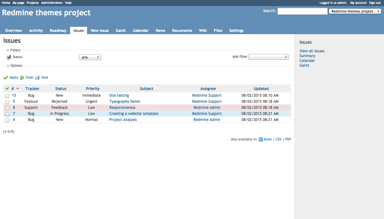
Task: Select the Issues tab
Action: pyautogui.click(x=78, y=31)
